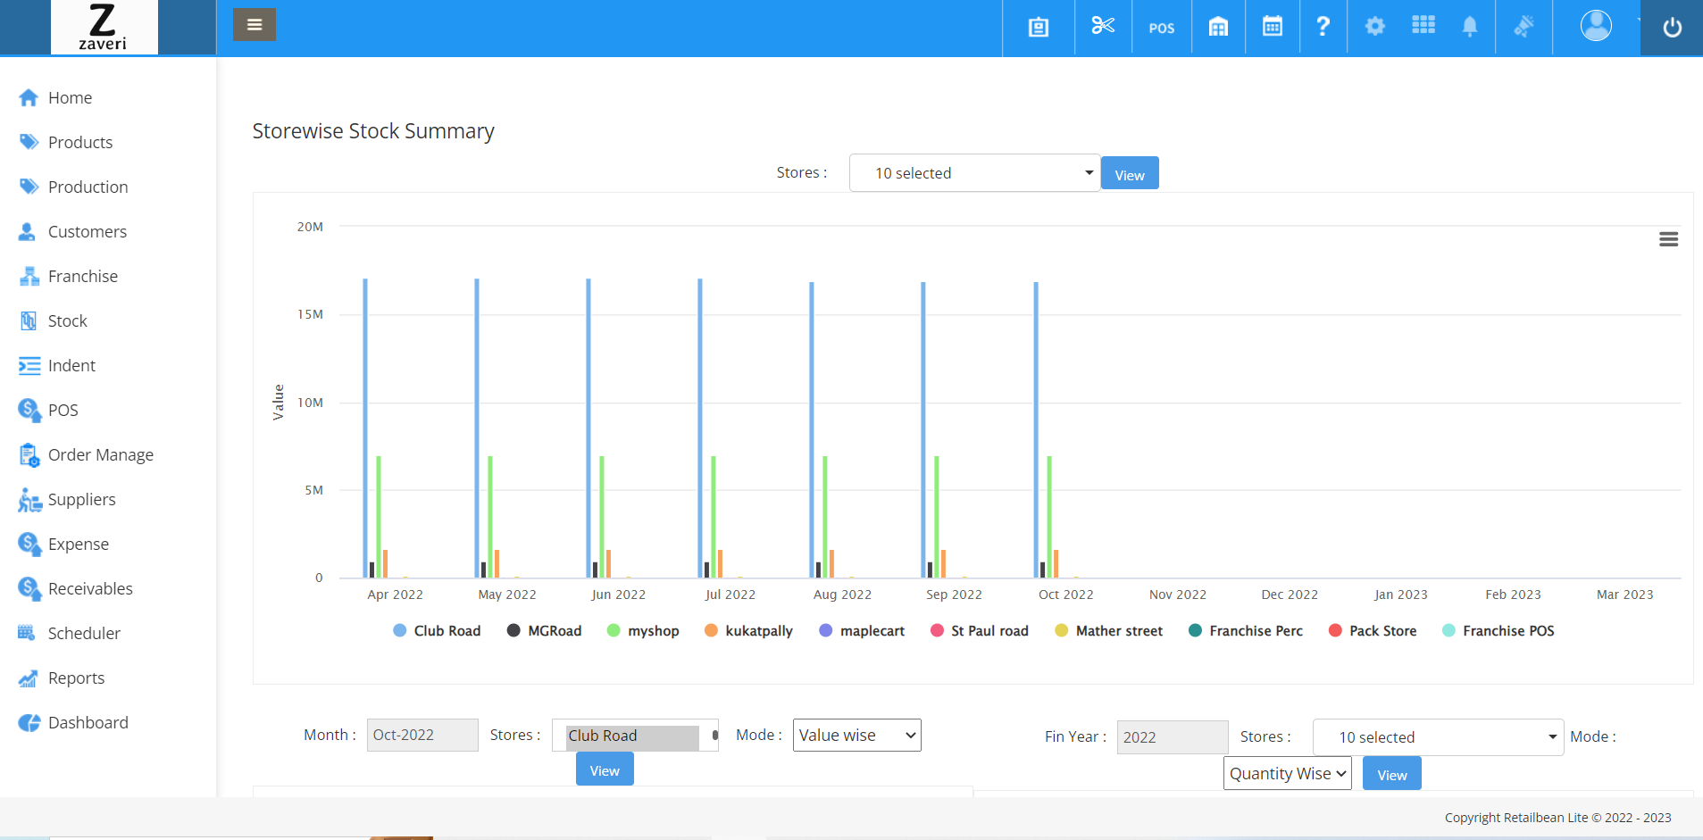Open the calendar icon in top bar
This screenshot has width=1703, height=840.
point(1273,27)
